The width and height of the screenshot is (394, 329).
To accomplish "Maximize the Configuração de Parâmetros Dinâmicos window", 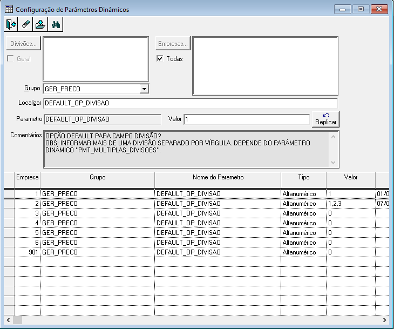I will (361, 10).
